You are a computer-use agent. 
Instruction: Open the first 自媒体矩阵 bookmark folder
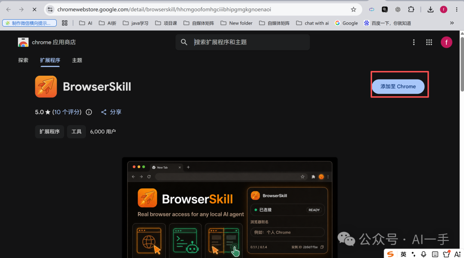tap(198, 23)
